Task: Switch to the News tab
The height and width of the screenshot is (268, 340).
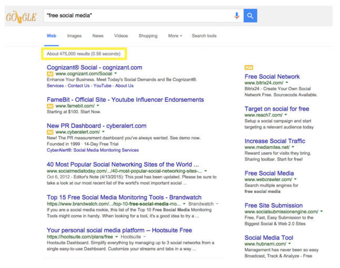Action: pyautogui.click(x=98, y=36)
